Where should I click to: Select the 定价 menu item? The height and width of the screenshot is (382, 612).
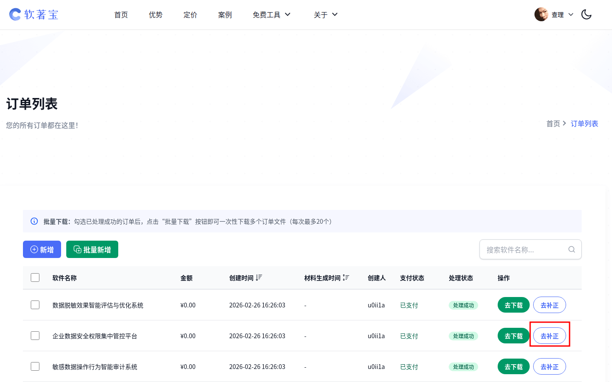coord(190,14)
